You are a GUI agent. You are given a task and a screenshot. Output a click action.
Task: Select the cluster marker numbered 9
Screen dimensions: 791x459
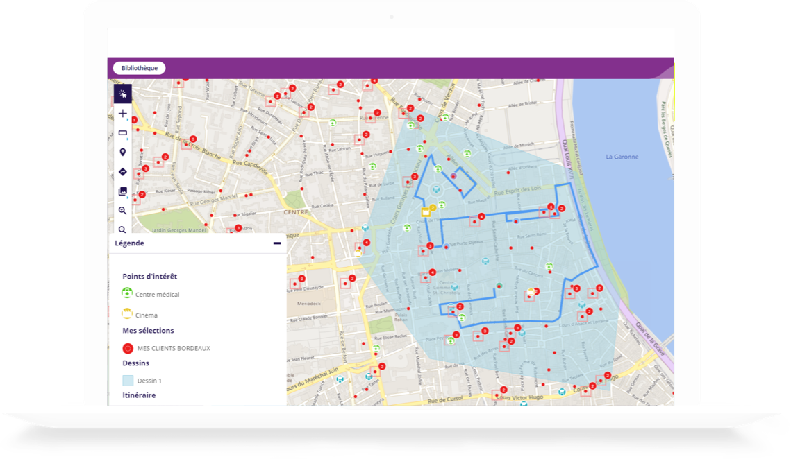[301, 279]
